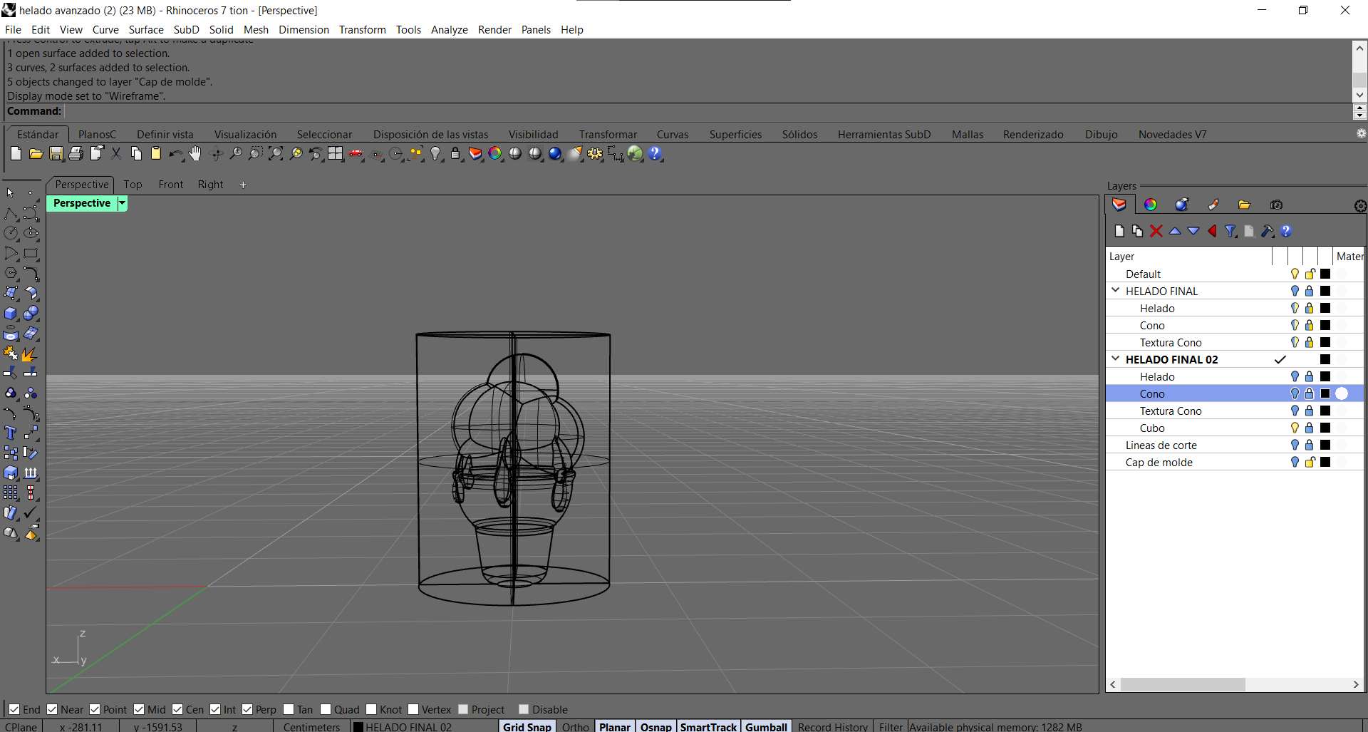Switch to the Renderizado toolbar tab

1033,134
